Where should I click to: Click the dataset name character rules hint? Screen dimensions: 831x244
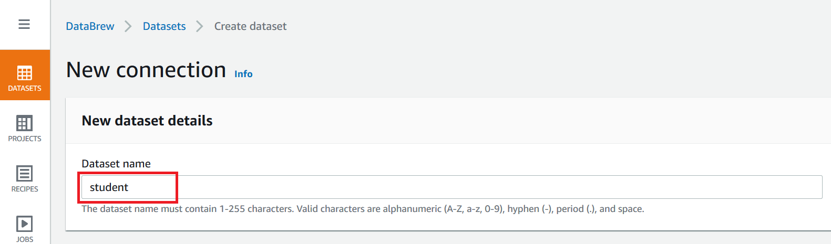363,209
